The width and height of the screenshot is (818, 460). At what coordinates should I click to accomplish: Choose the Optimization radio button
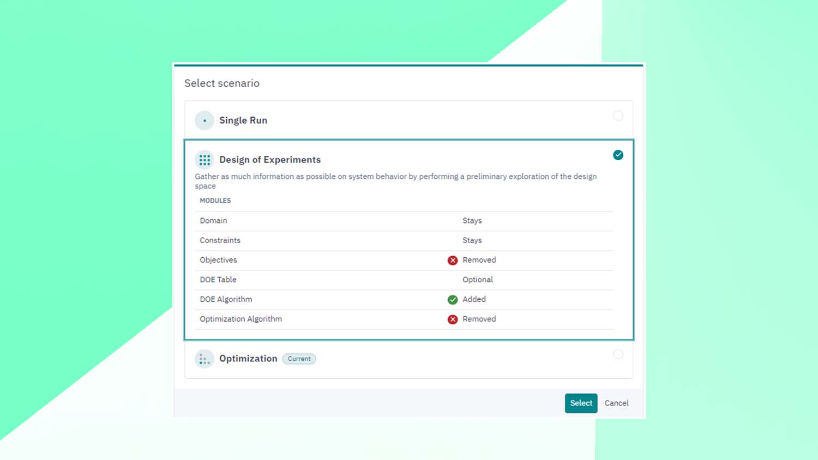618,354
